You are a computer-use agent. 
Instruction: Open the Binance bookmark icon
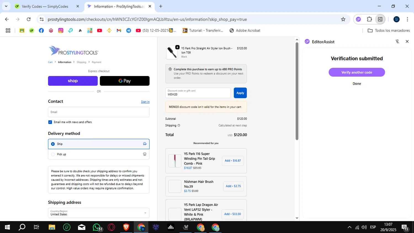coord(109,30)
